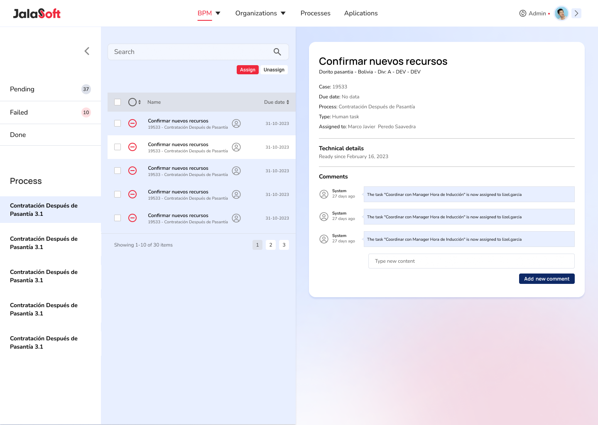Go to pagination page 3
This screenshot has width=598, height=425.
(284, 245)
